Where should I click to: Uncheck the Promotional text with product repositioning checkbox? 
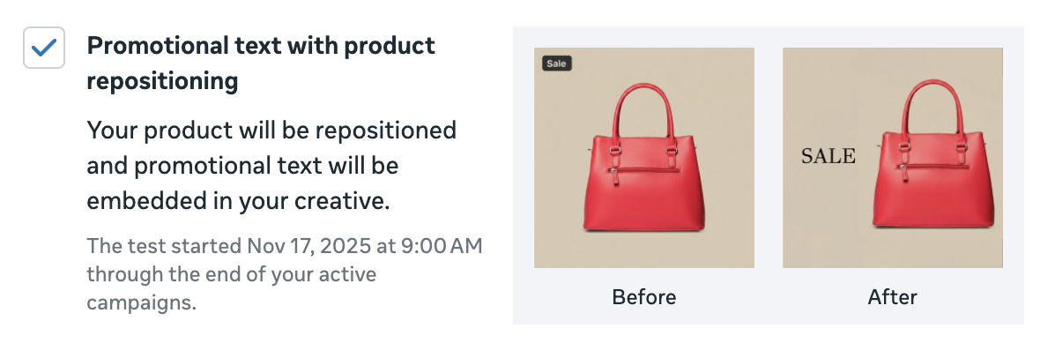tap(43, 47)
